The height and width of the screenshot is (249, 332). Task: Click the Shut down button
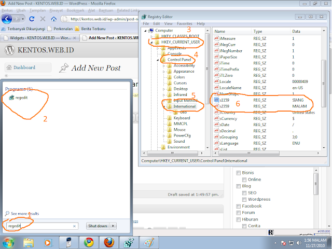tap(98, 226)
